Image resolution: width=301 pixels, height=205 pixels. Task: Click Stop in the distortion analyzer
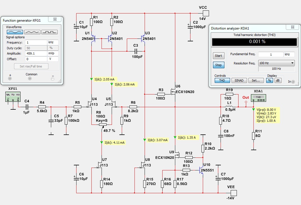(219, 65)
